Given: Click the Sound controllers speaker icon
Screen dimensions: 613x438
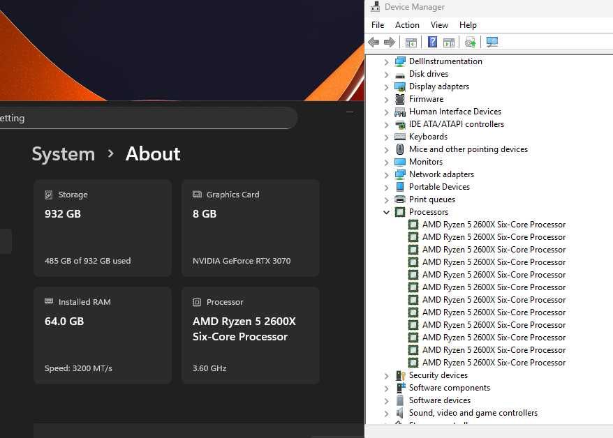Looking at the screenshot, I should [x=399, y=413].
